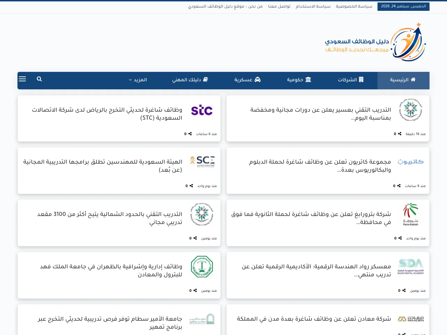Viewport: 447px width, 335px height.
Task: Open the الشركات menu item
Action: (x=351, y=80)
